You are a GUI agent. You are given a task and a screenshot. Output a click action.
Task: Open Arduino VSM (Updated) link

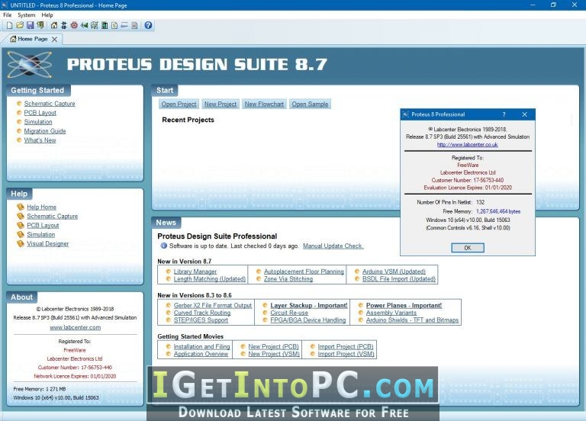pos(394,272)
